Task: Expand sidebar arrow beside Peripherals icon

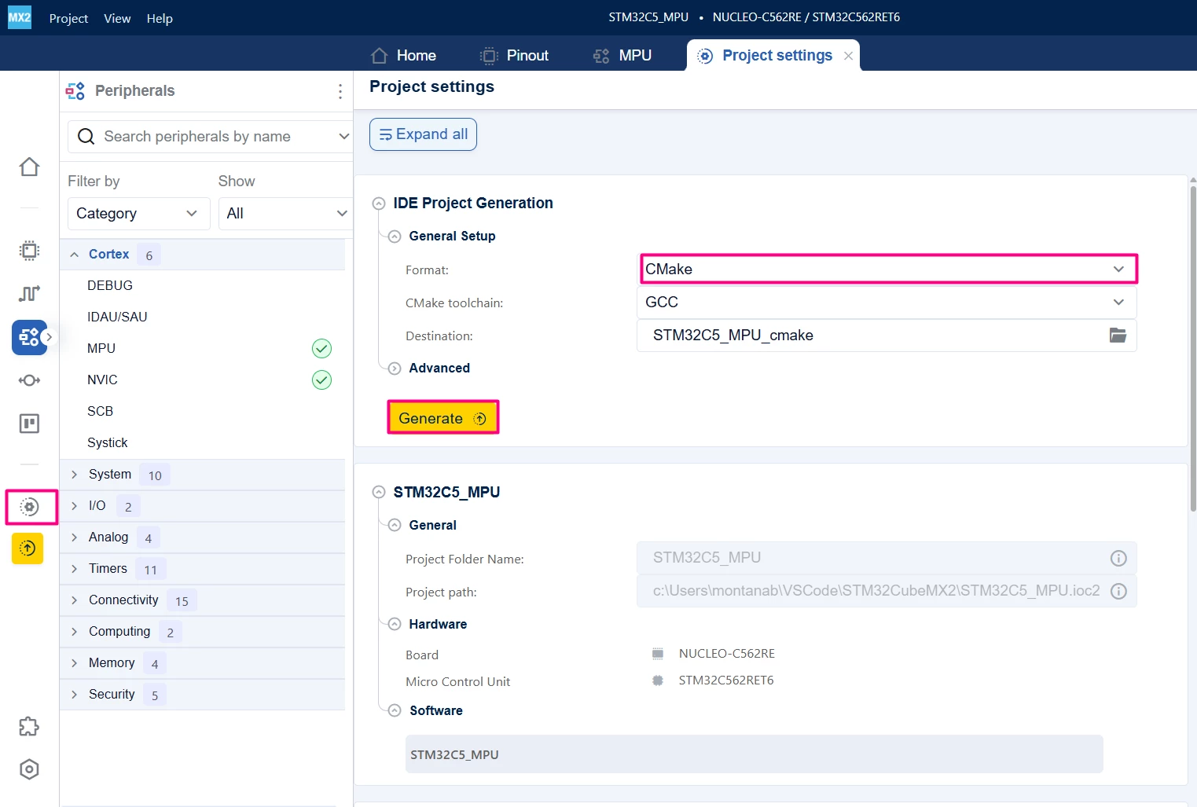Action: 49,337
